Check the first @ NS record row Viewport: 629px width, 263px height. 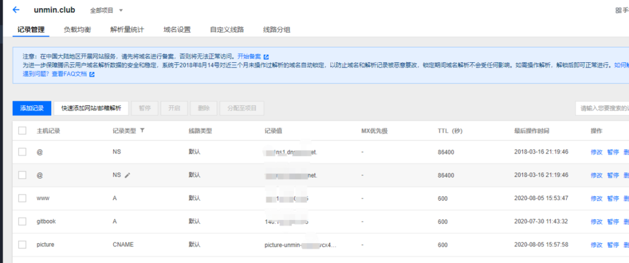(x=23, y=152)
